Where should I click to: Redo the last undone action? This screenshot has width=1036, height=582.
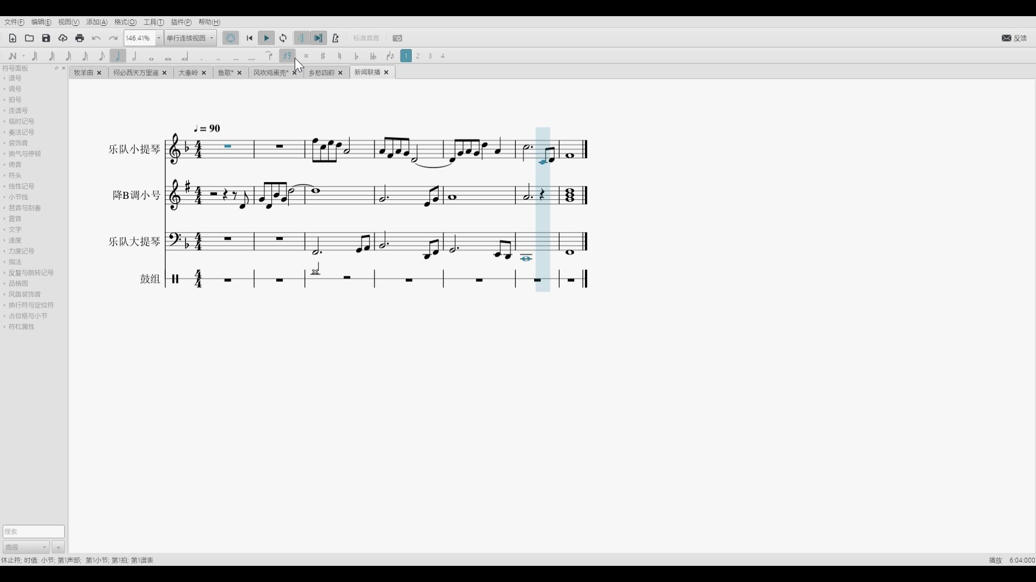pyautogui.click(x=113, y=38)
